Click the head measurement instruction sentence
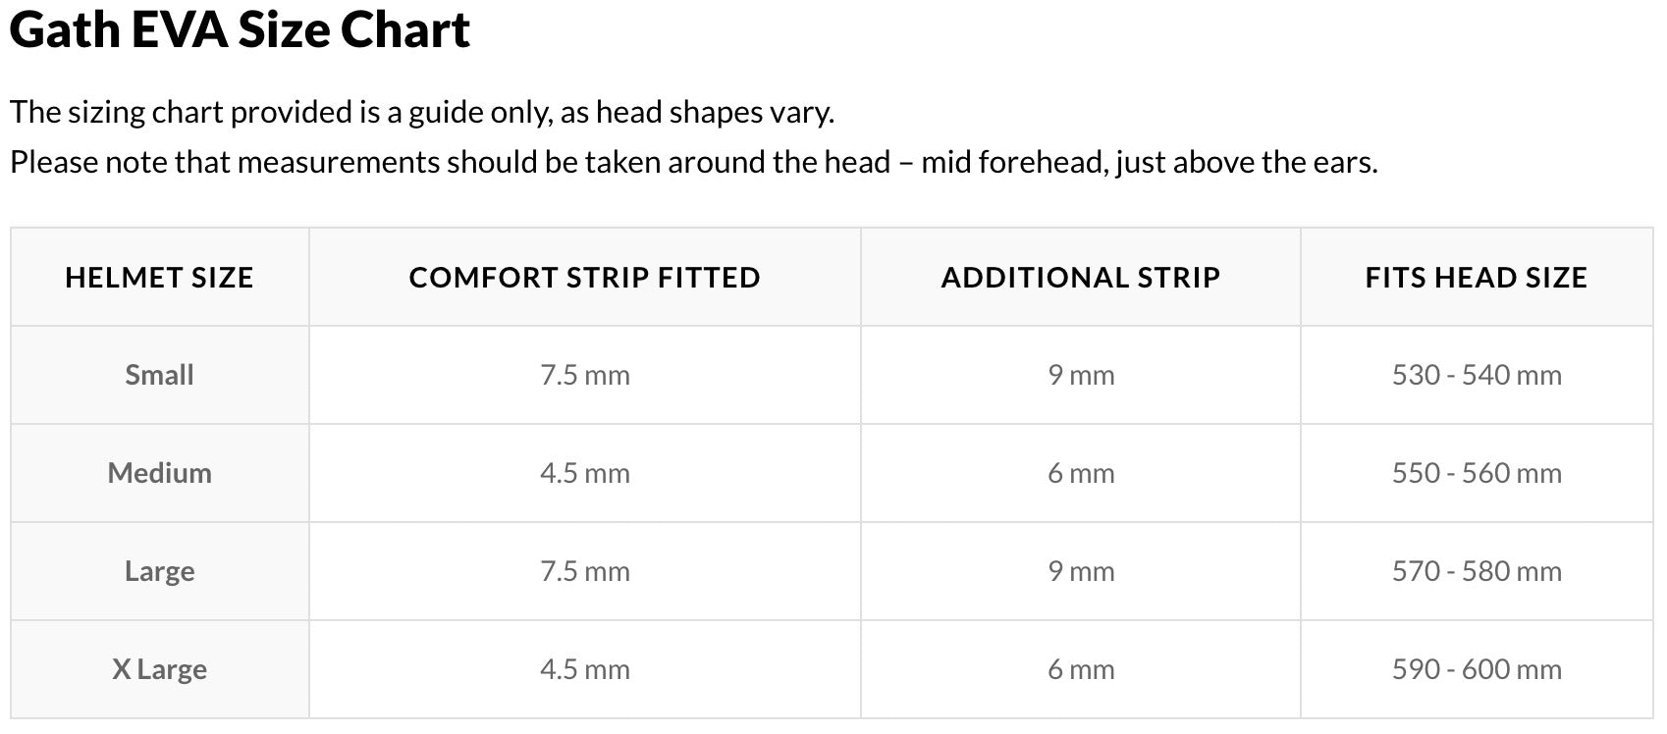The image size is (1667, 734). click(693, 162)
